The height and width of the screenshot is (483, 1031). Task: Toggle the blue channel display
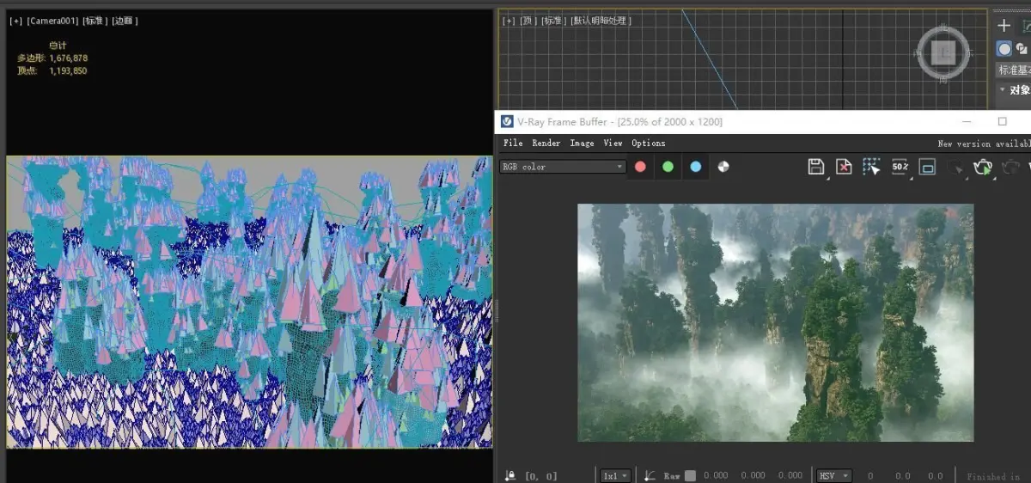(x=695, y=167)
